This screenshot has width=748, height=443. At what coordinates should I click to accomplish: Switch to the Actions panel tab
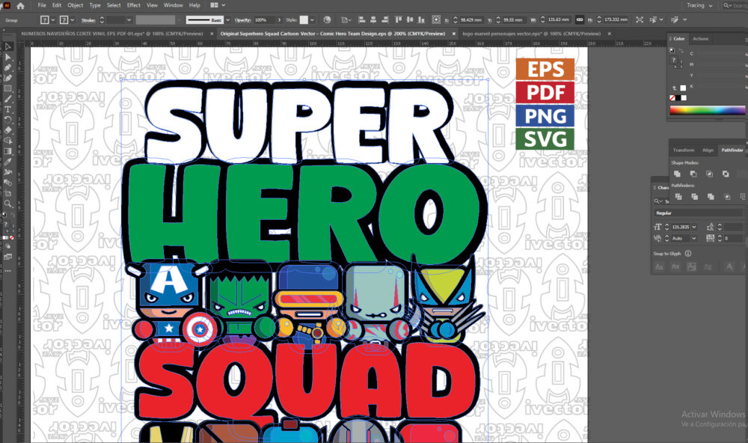pyautogui.click(x=700, y=39)
